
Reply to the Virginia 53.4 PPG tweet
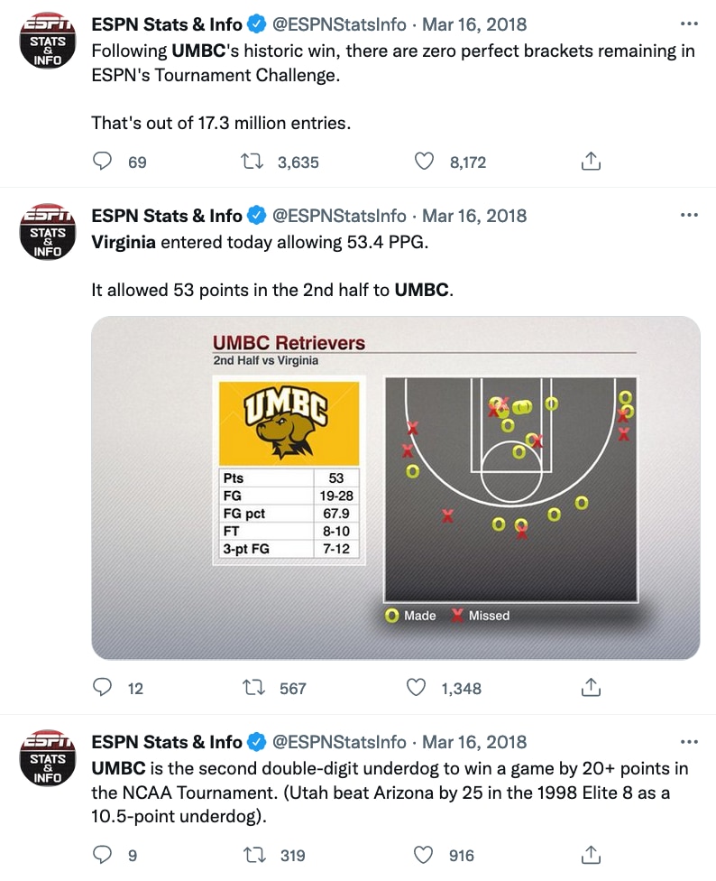click(104, 688)
